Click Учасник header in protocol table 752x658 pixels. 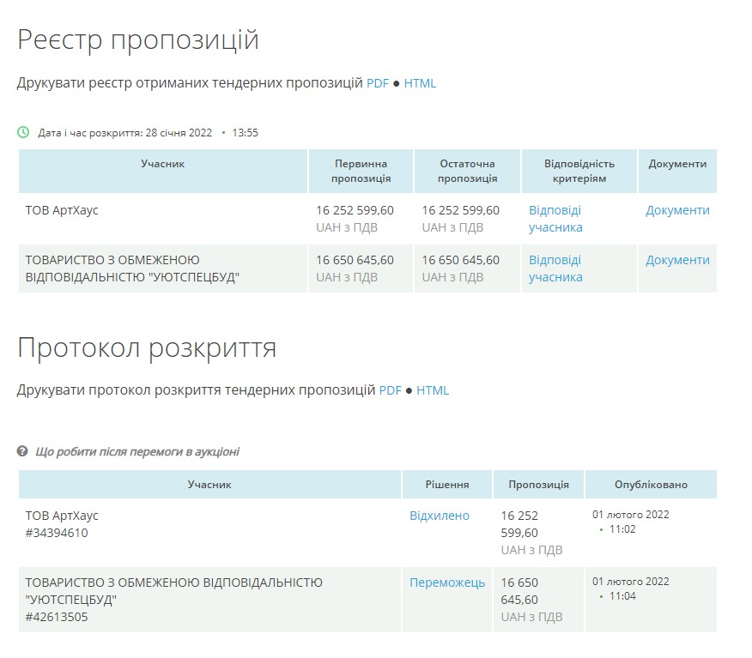pyautogui.click(x=209, y=485)
